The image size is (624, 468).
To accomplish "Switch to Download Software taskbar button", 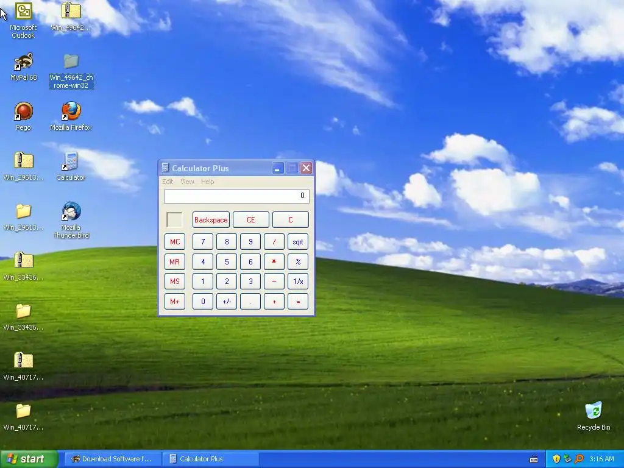I will point(113,459).
